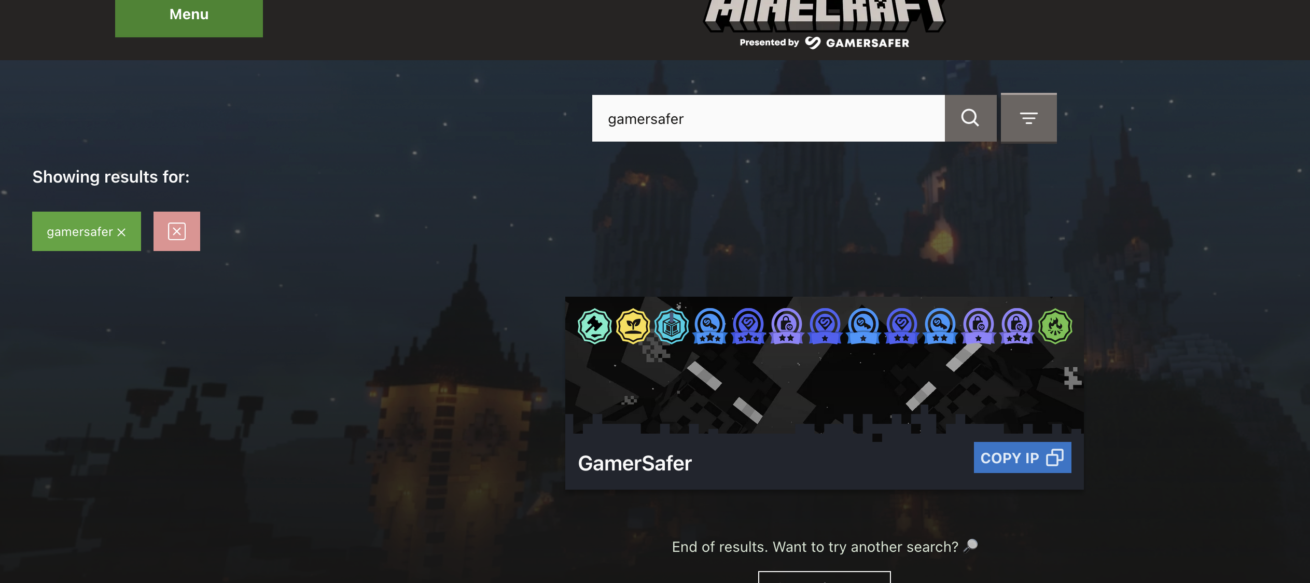Click the red X filter toggle button
Image resolution: width=1310 pixels, height=583 pixels.
(x=176, y=231)
